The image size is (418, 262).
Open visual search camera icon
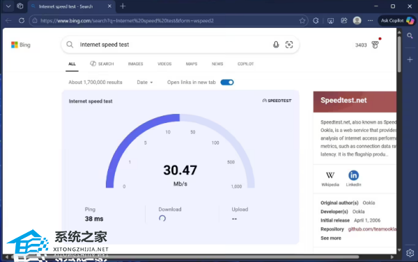tap(289, 44)
